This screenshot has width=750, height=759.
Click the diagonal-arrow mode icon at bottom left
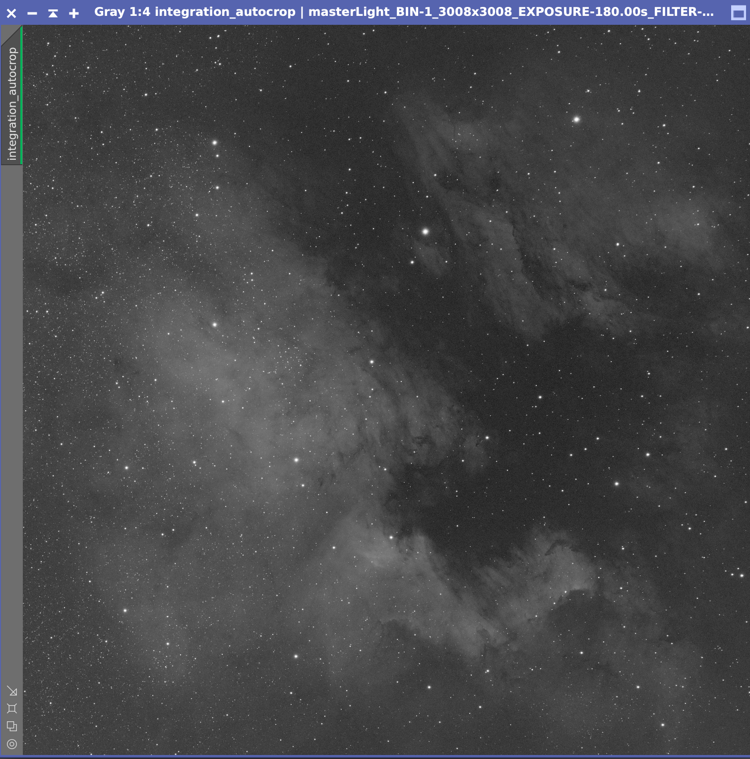pyautogui.click(x=12, y=690)
